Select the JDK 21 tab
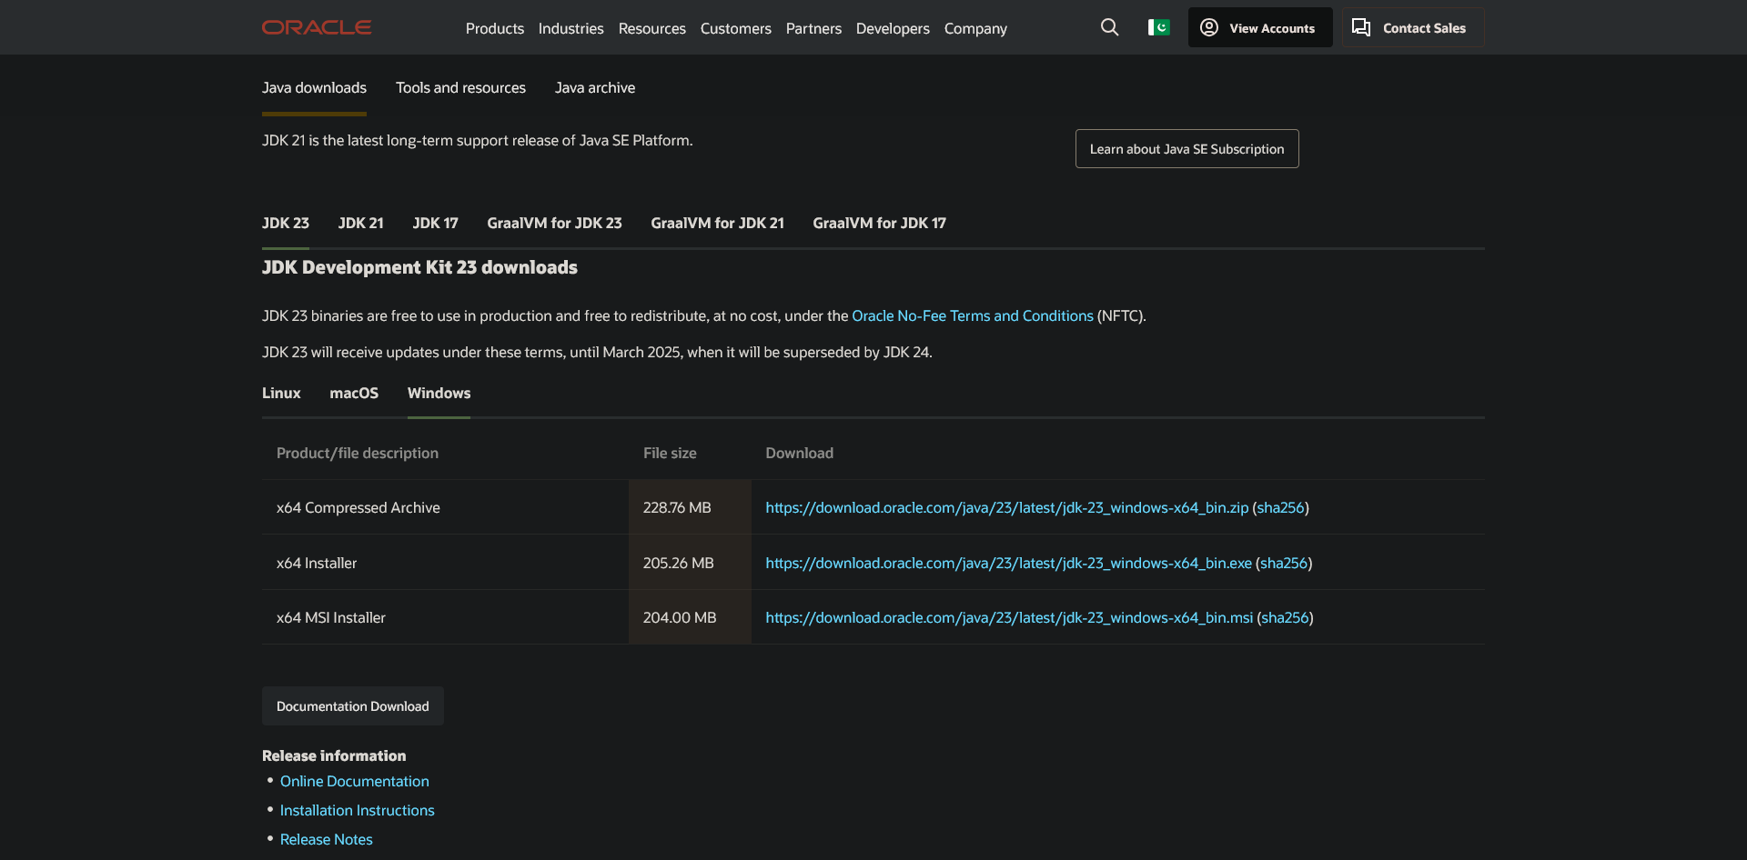Image resolution: width=1747 pixels, height=860 pixels. click(x=360, y=223)
